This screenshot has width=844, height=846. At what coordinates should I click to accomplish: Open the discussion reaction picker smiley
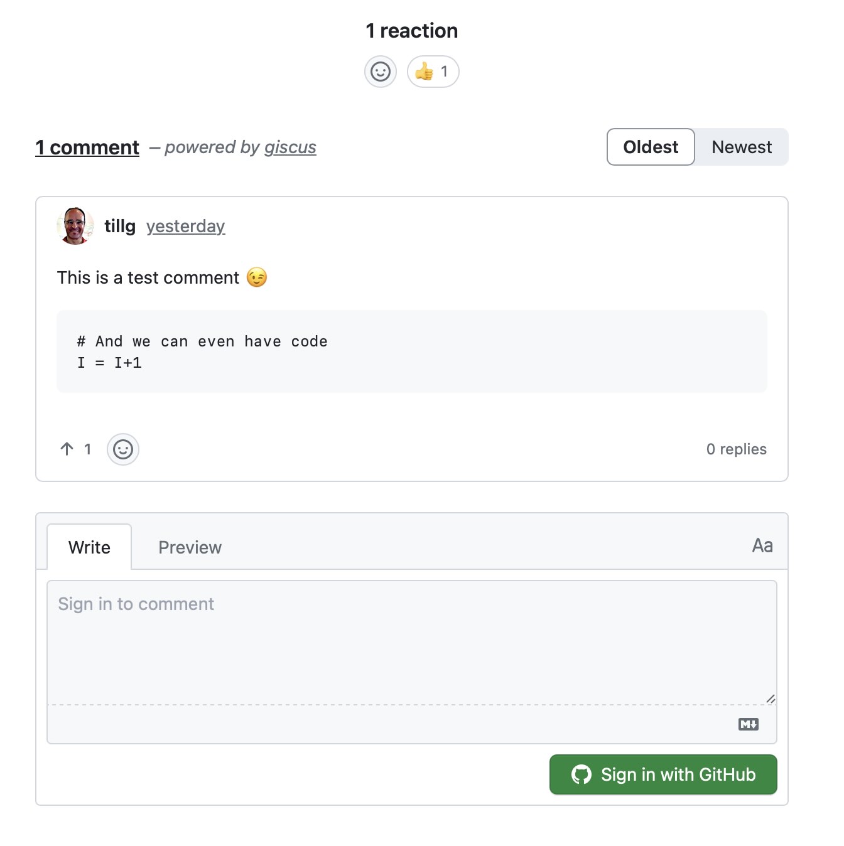pyautogui.click(x=381, y=72)
